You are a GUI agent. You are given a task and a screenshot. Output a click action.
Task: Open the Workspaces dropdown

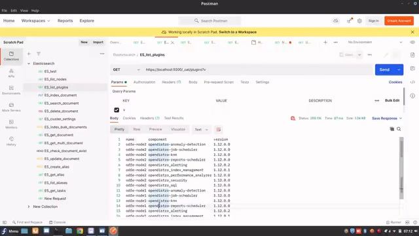click(35, 20)
